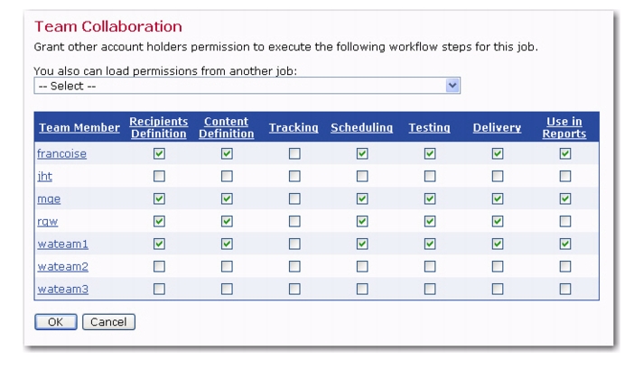
Task: Uncheck mqe Testing checkbox
Action: (430, 198)
